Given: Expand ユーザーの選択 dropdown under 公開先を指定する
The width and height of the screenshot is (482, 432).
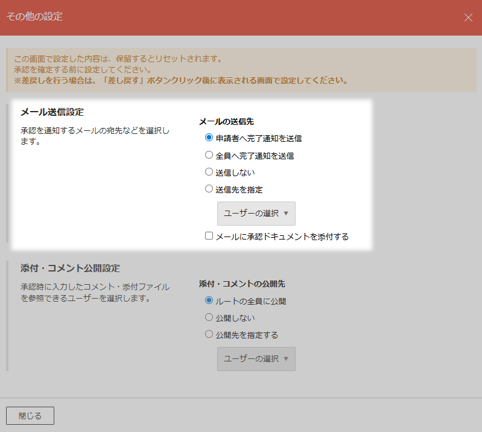Looking at the screenshot, I should (x=256, y=358).
